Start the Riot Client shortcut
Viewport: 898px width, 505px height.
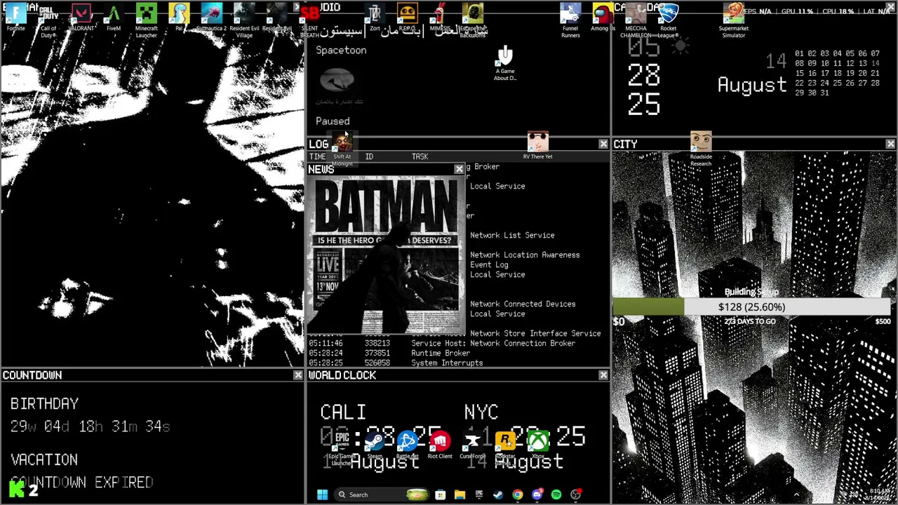coord(440,445)
